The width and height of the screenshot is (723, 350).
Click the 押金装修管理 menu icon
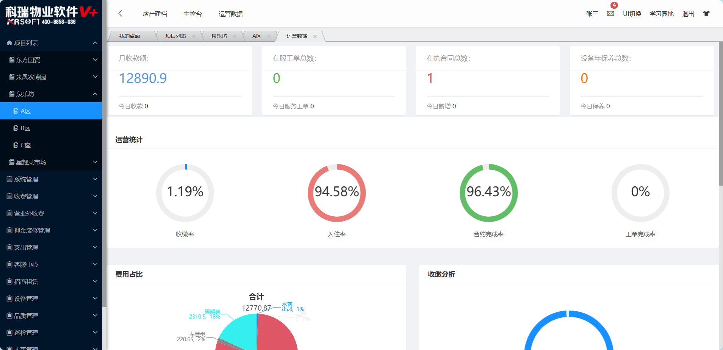pos(9,230)
